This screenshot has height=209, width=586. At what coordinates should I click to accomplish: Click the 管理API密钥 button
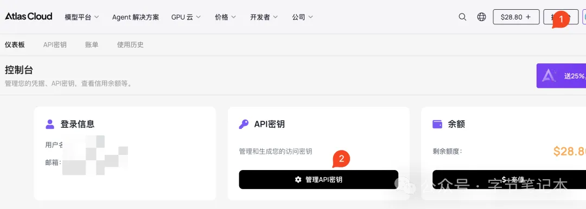(x=319, y=180)
